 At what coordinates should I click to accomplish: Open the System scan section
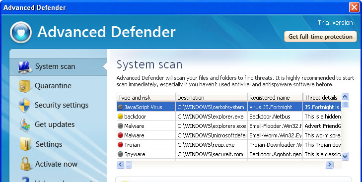[x=58, y=66]
